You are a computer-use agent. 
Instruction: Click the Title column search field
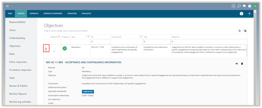click(157, 41)
